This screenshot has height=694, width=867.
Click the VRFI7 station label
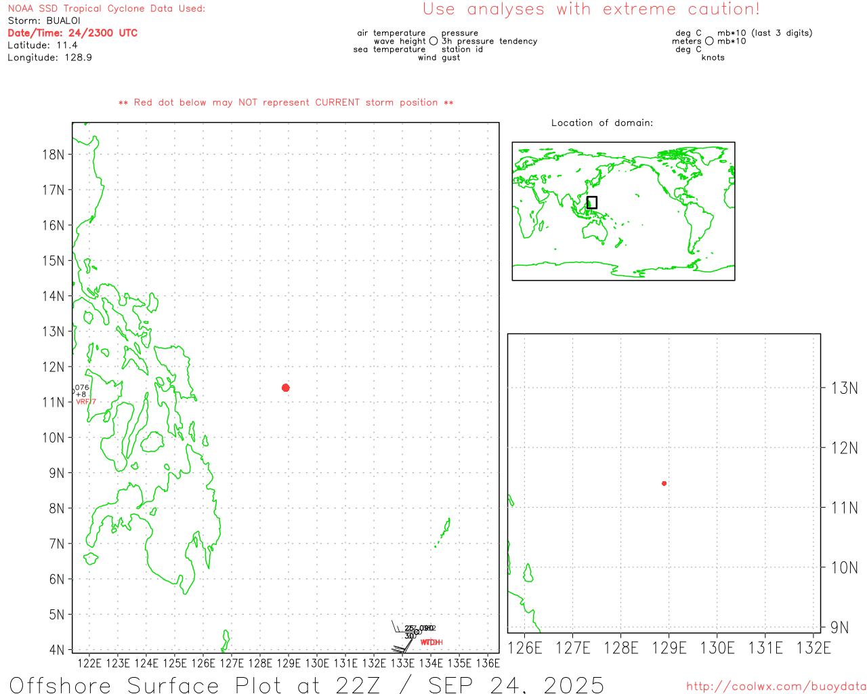point(86,402)
